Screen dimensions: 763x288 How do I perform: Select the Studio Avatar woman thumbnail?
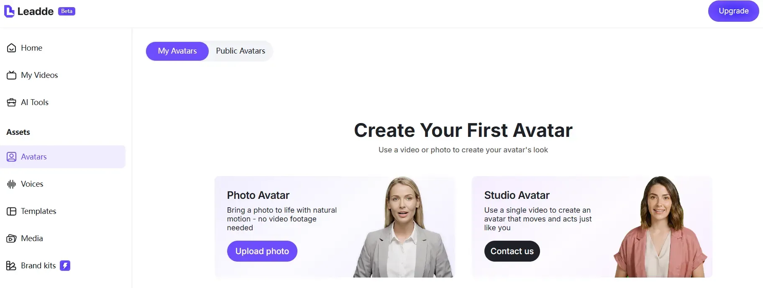[x=660, y=228]
